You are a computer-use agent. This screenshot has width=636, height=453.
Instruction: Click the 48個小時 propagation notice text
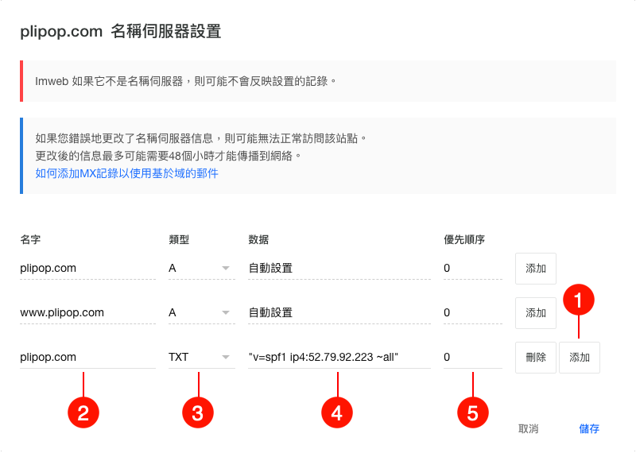tap(169, 156)
